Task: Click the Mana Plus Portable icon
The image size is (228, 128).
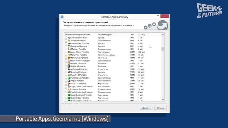Action: pyautogui.click(x=69, y=55)
